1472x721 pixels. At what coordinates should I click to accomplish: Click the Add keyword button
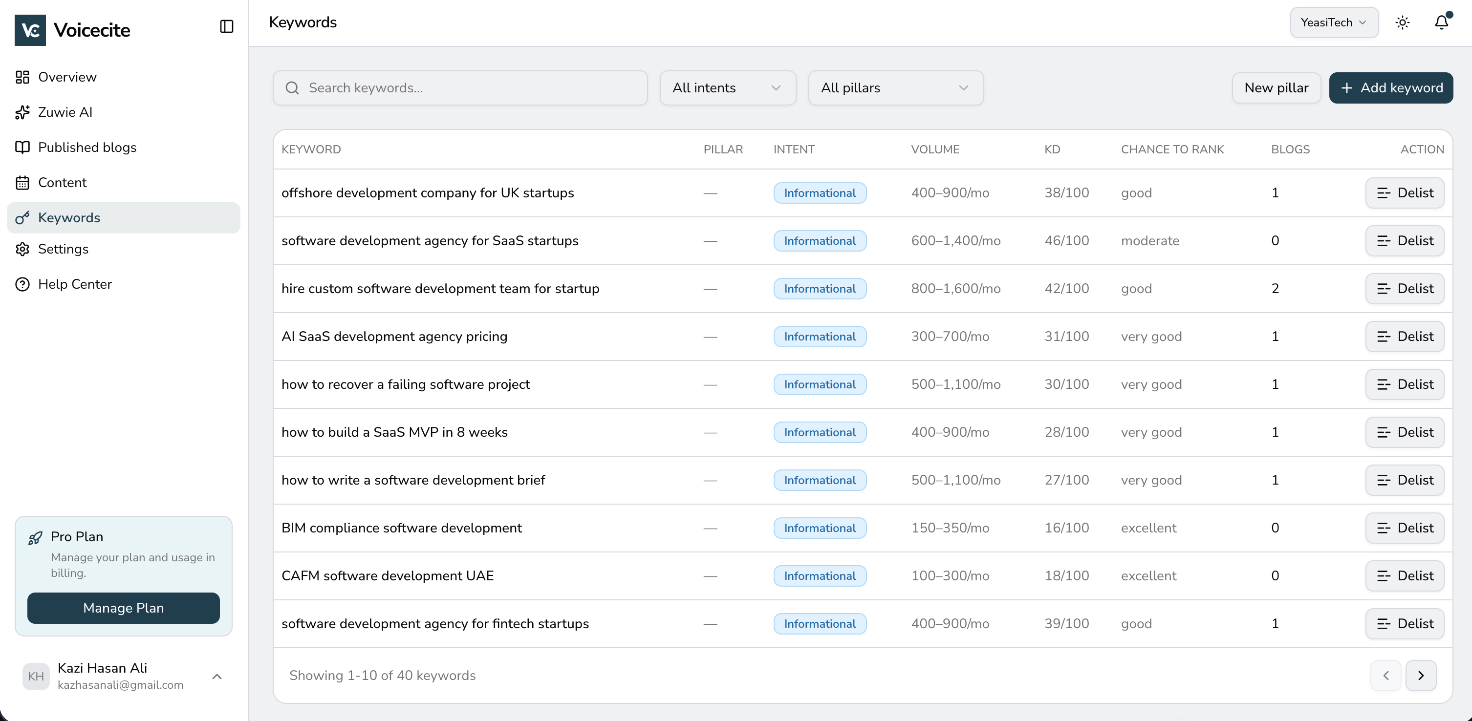click(x=1391, y=88)
